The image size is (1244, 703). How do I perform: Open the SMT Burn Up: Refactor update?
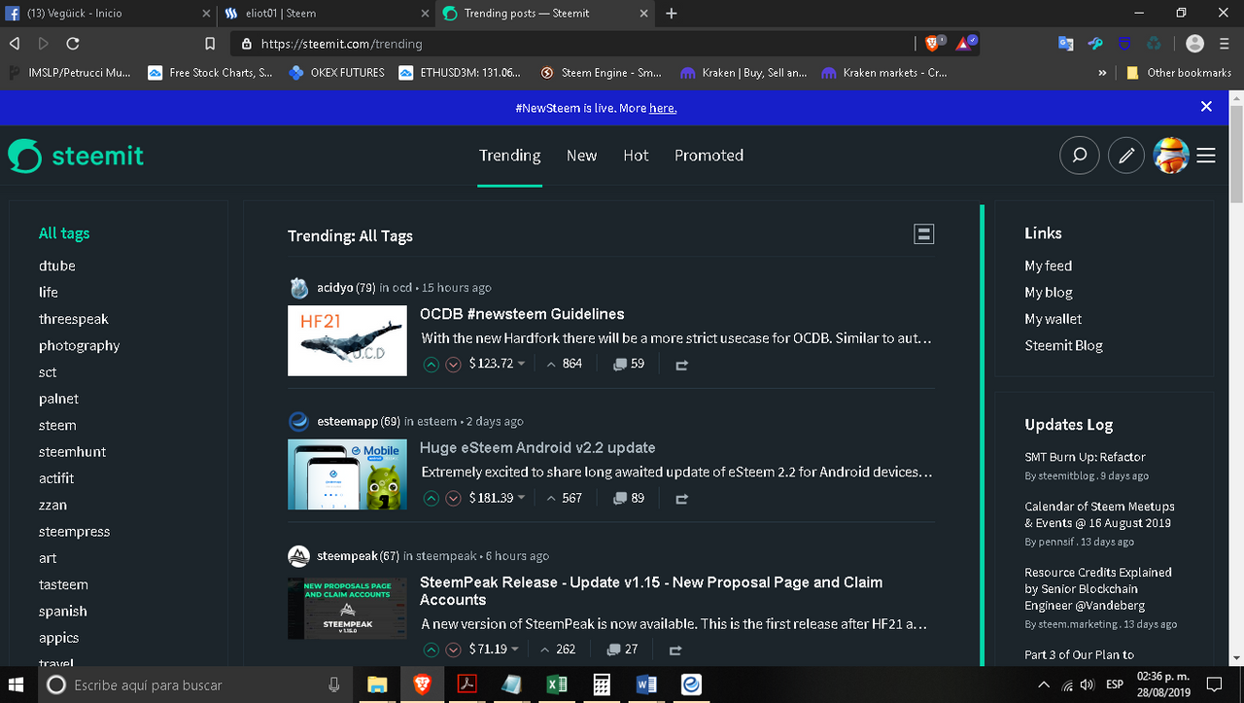(x=1085, y=457)
